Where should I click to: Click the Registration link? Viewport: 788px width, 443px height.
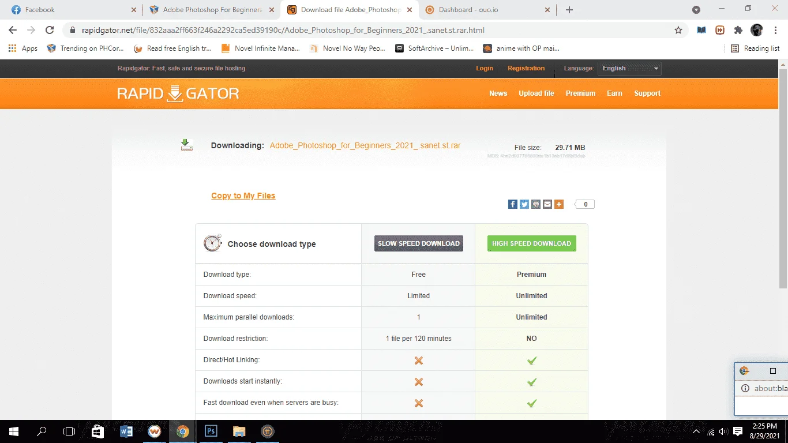click(526, 68)
